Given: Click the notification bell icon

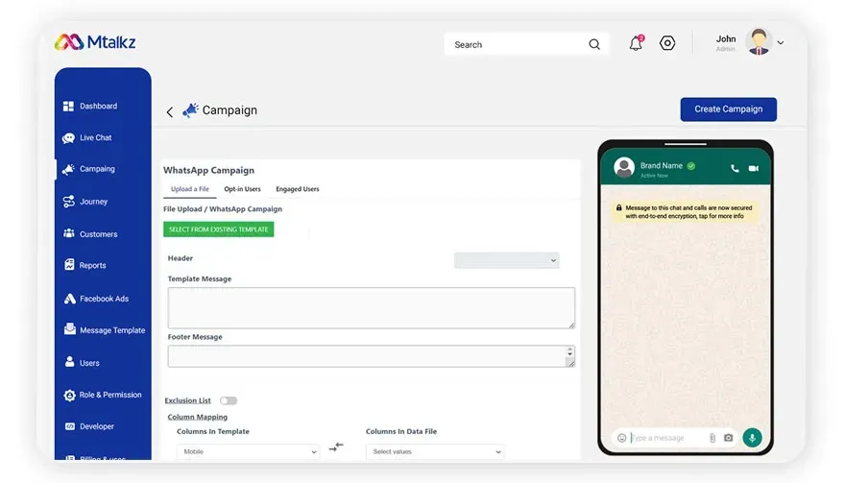Looking at the screenshot, I should click(x=635, y=44).
